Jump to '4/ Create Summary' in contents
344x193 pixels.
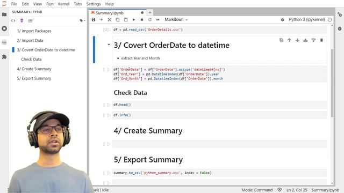tap(34, 69)
